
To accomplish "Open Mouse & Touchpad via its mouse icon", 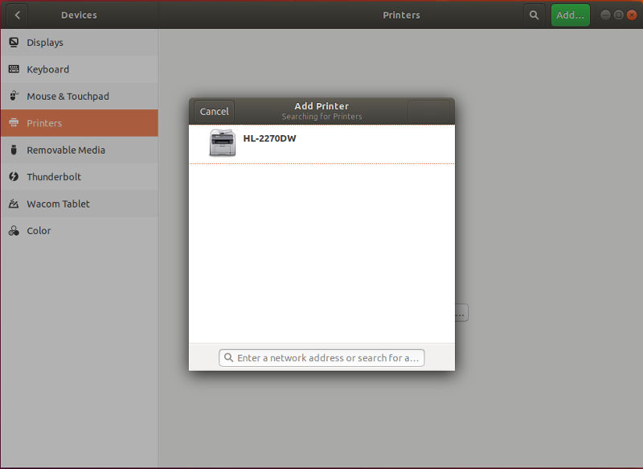I will click(x=14, y=96).
